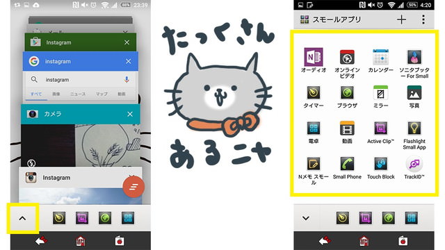This screenshot has height=250, width=445.
Task: Tap calculator shortcut in right phone's tray
Action: coord(411,218)
